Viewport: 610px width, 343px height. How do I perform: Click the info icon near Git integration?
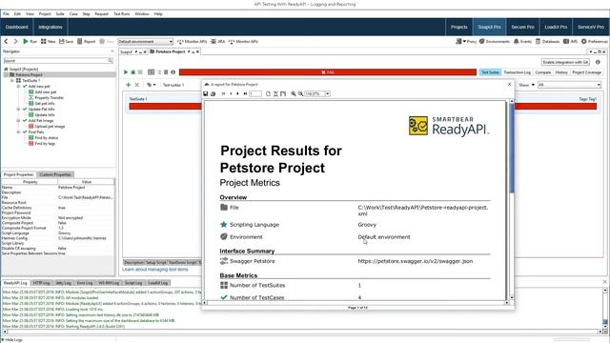click(x=598, y=62)
